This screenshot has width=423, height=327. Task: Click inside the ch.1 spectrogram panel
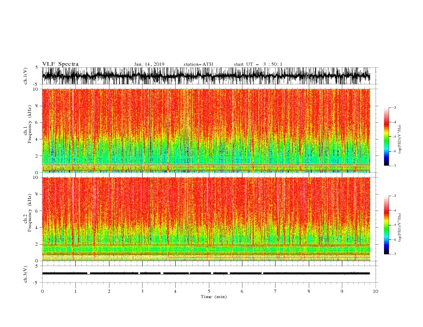tap(206, 130)
